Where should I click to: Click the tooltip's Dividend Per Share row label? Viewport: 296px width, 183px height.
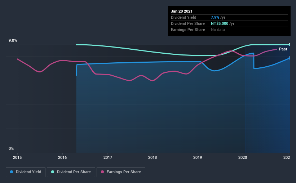pyautogui.click(x=187, y=23)
